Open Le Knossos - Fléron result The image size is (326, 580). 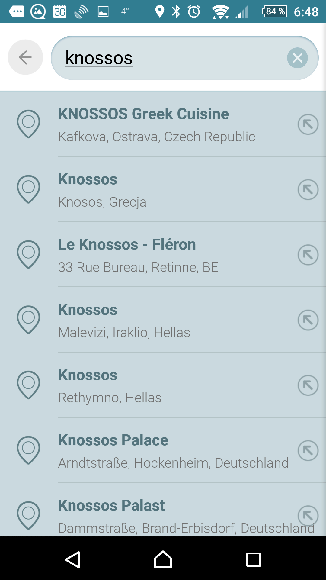click(x=157, y=255)
